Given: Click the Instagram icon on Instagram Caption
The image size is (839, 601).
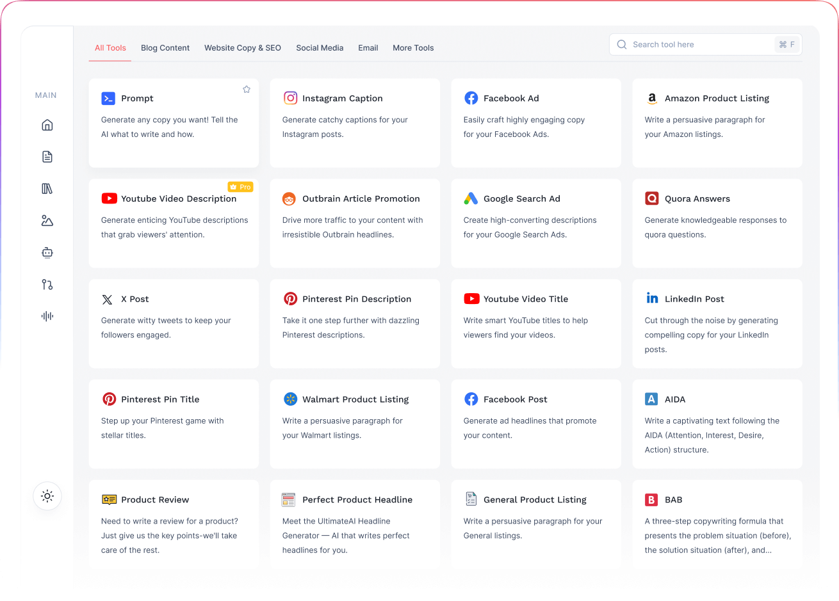Looking at the screenshot, I should pos(290,98).
